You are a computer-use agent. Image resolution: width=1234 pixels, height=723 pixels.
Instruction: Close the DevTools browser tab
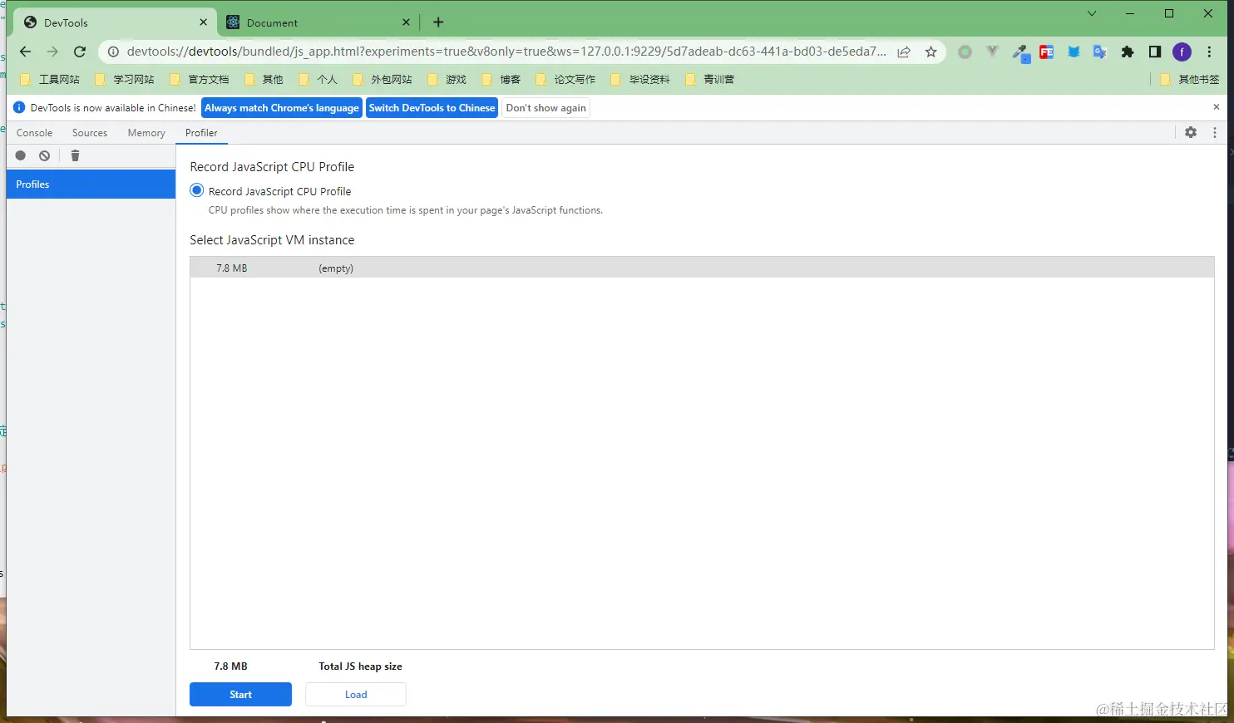coord(203,22)
